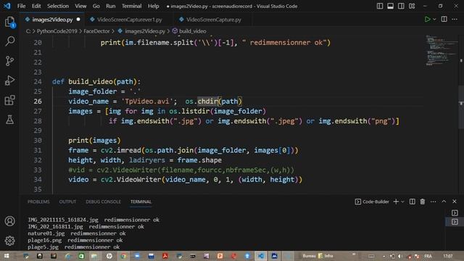The height and width of the screenshot is (261, 464).
Task: Open the Run and Debug view
Action: (x=9, y=80)
